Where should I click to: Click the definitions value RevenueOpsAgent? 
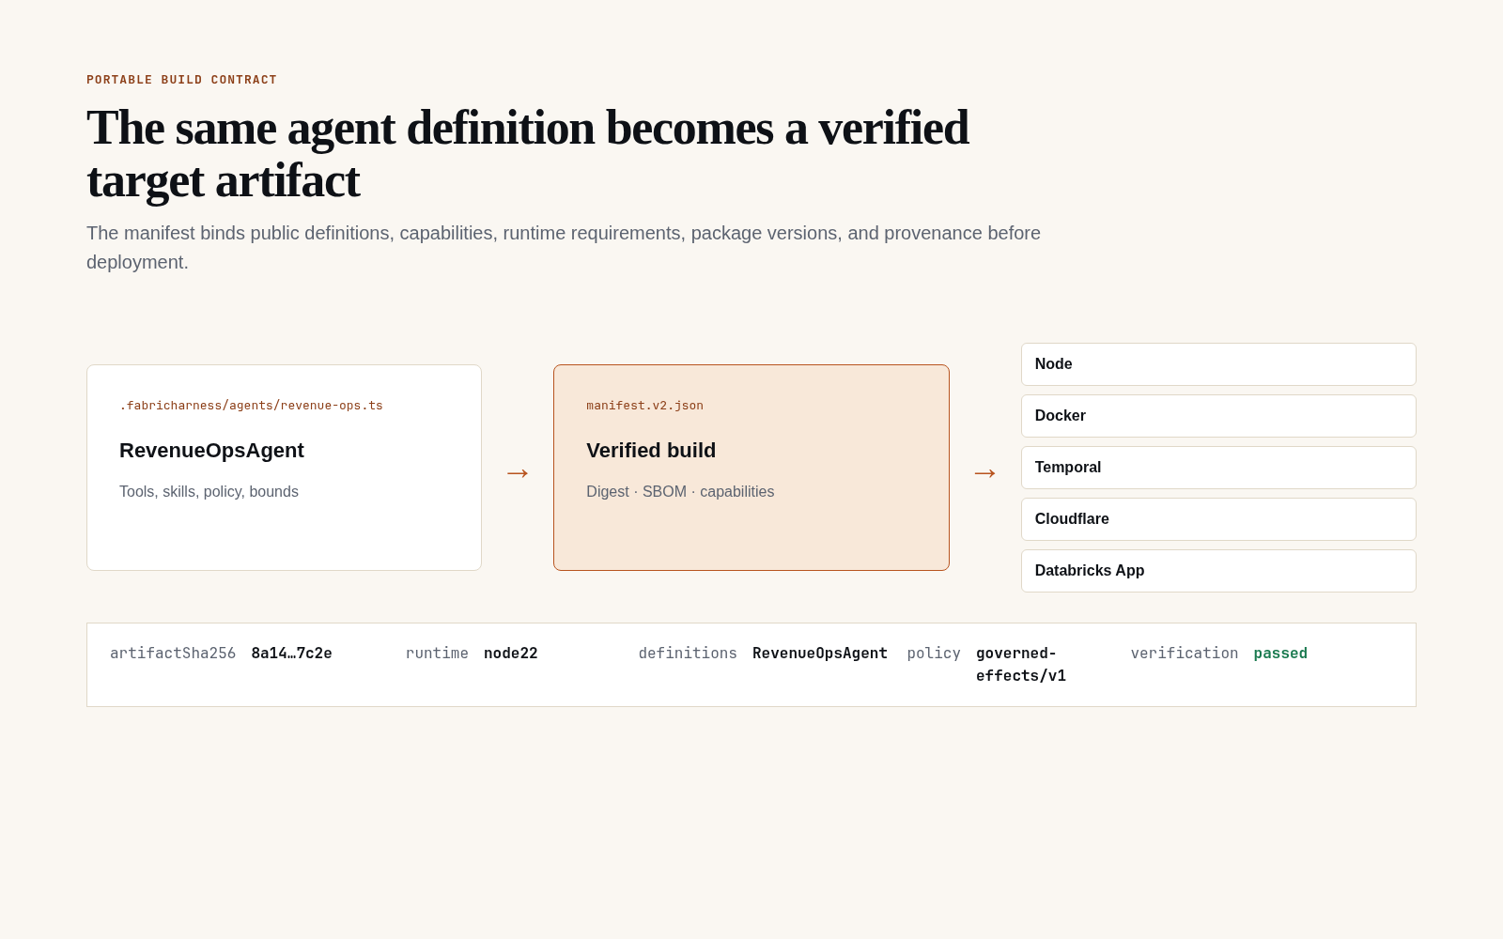click(x=820, y=654)
